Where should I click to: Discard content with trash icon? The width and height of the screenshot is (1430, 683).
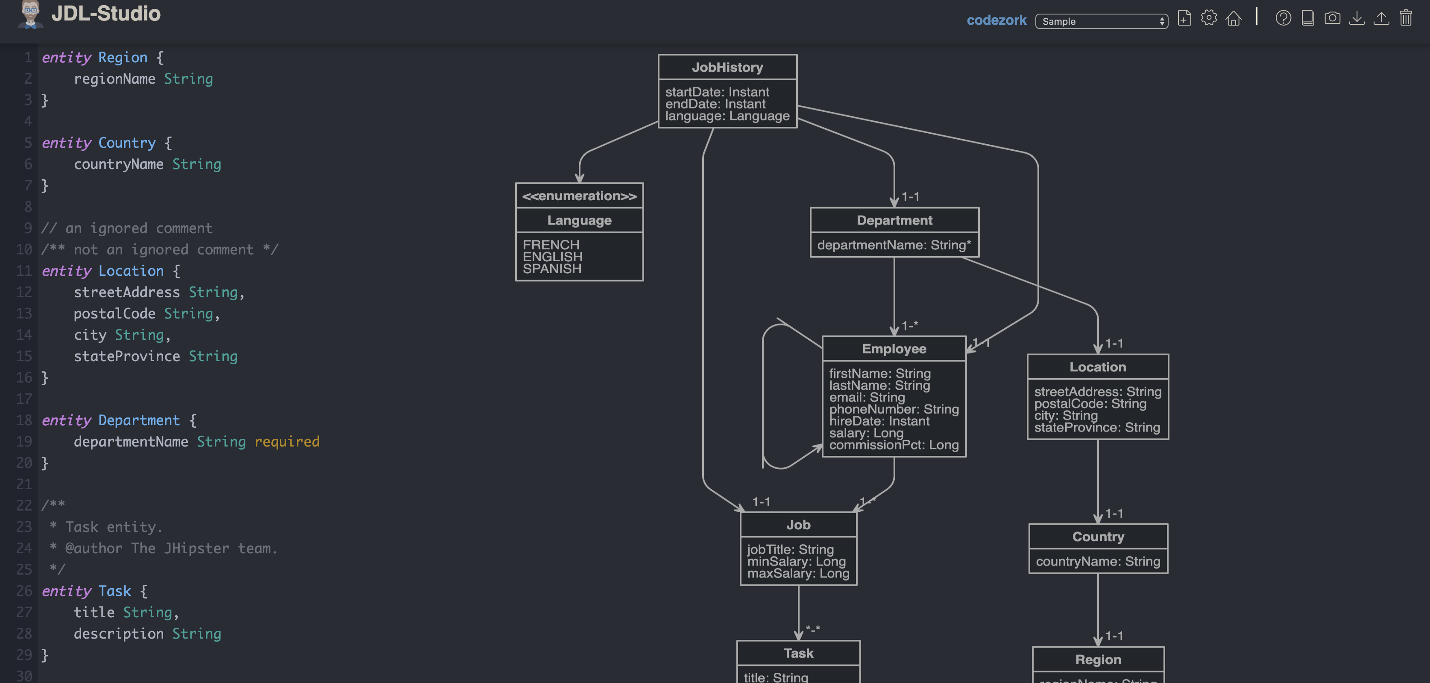(1406, 18)
